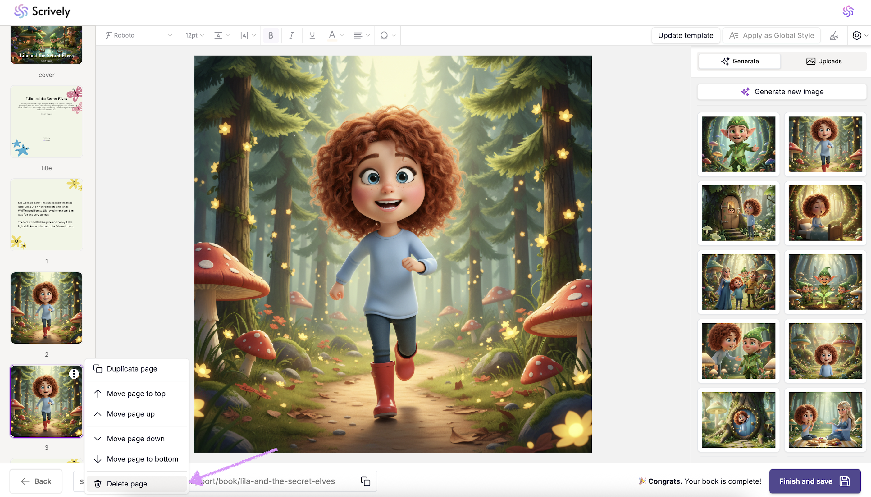Click the three-dot menu on page 3 thumbnail

(x=74, y=374)
